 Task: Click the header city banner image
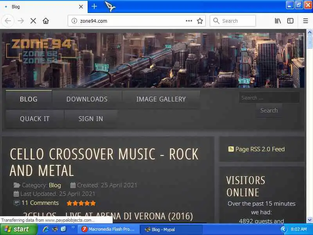pyautogui.click(x=153, y=60)
